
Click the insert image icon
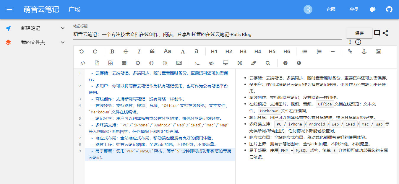[x=378, y=51]
